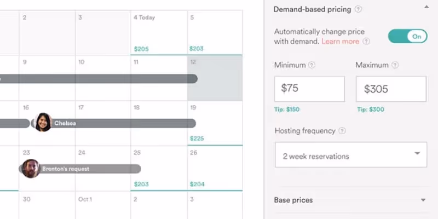Image resolution: width=438 pixels, height=219 pixels.
Task: Turn off the demand pricing switch
Action: click(x=407, y=37)
